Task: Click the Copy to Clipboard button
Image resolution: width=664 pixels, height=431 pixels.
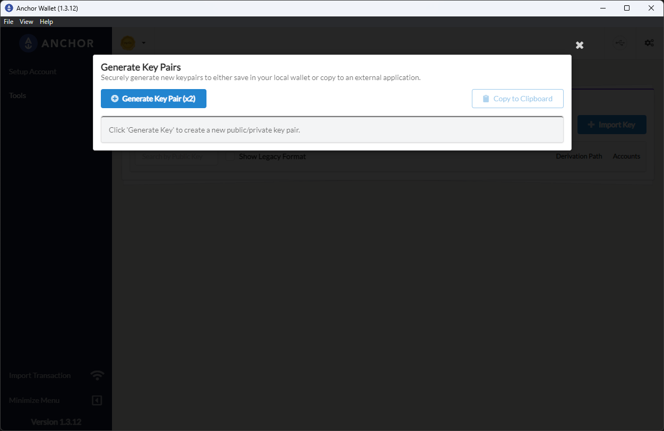Action: (518, 99)
